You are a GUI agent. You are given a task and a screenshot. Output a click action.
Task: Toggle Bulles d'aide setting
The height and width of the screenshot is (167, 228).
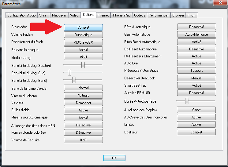click(83, 110)
